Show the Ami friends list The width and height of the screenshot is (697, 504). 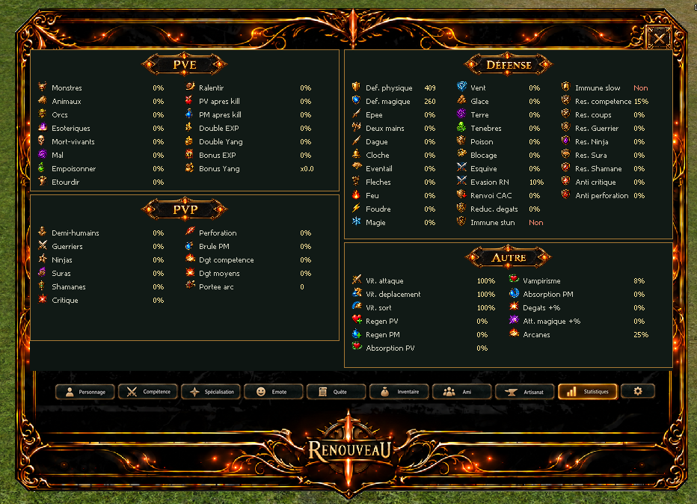462,392
